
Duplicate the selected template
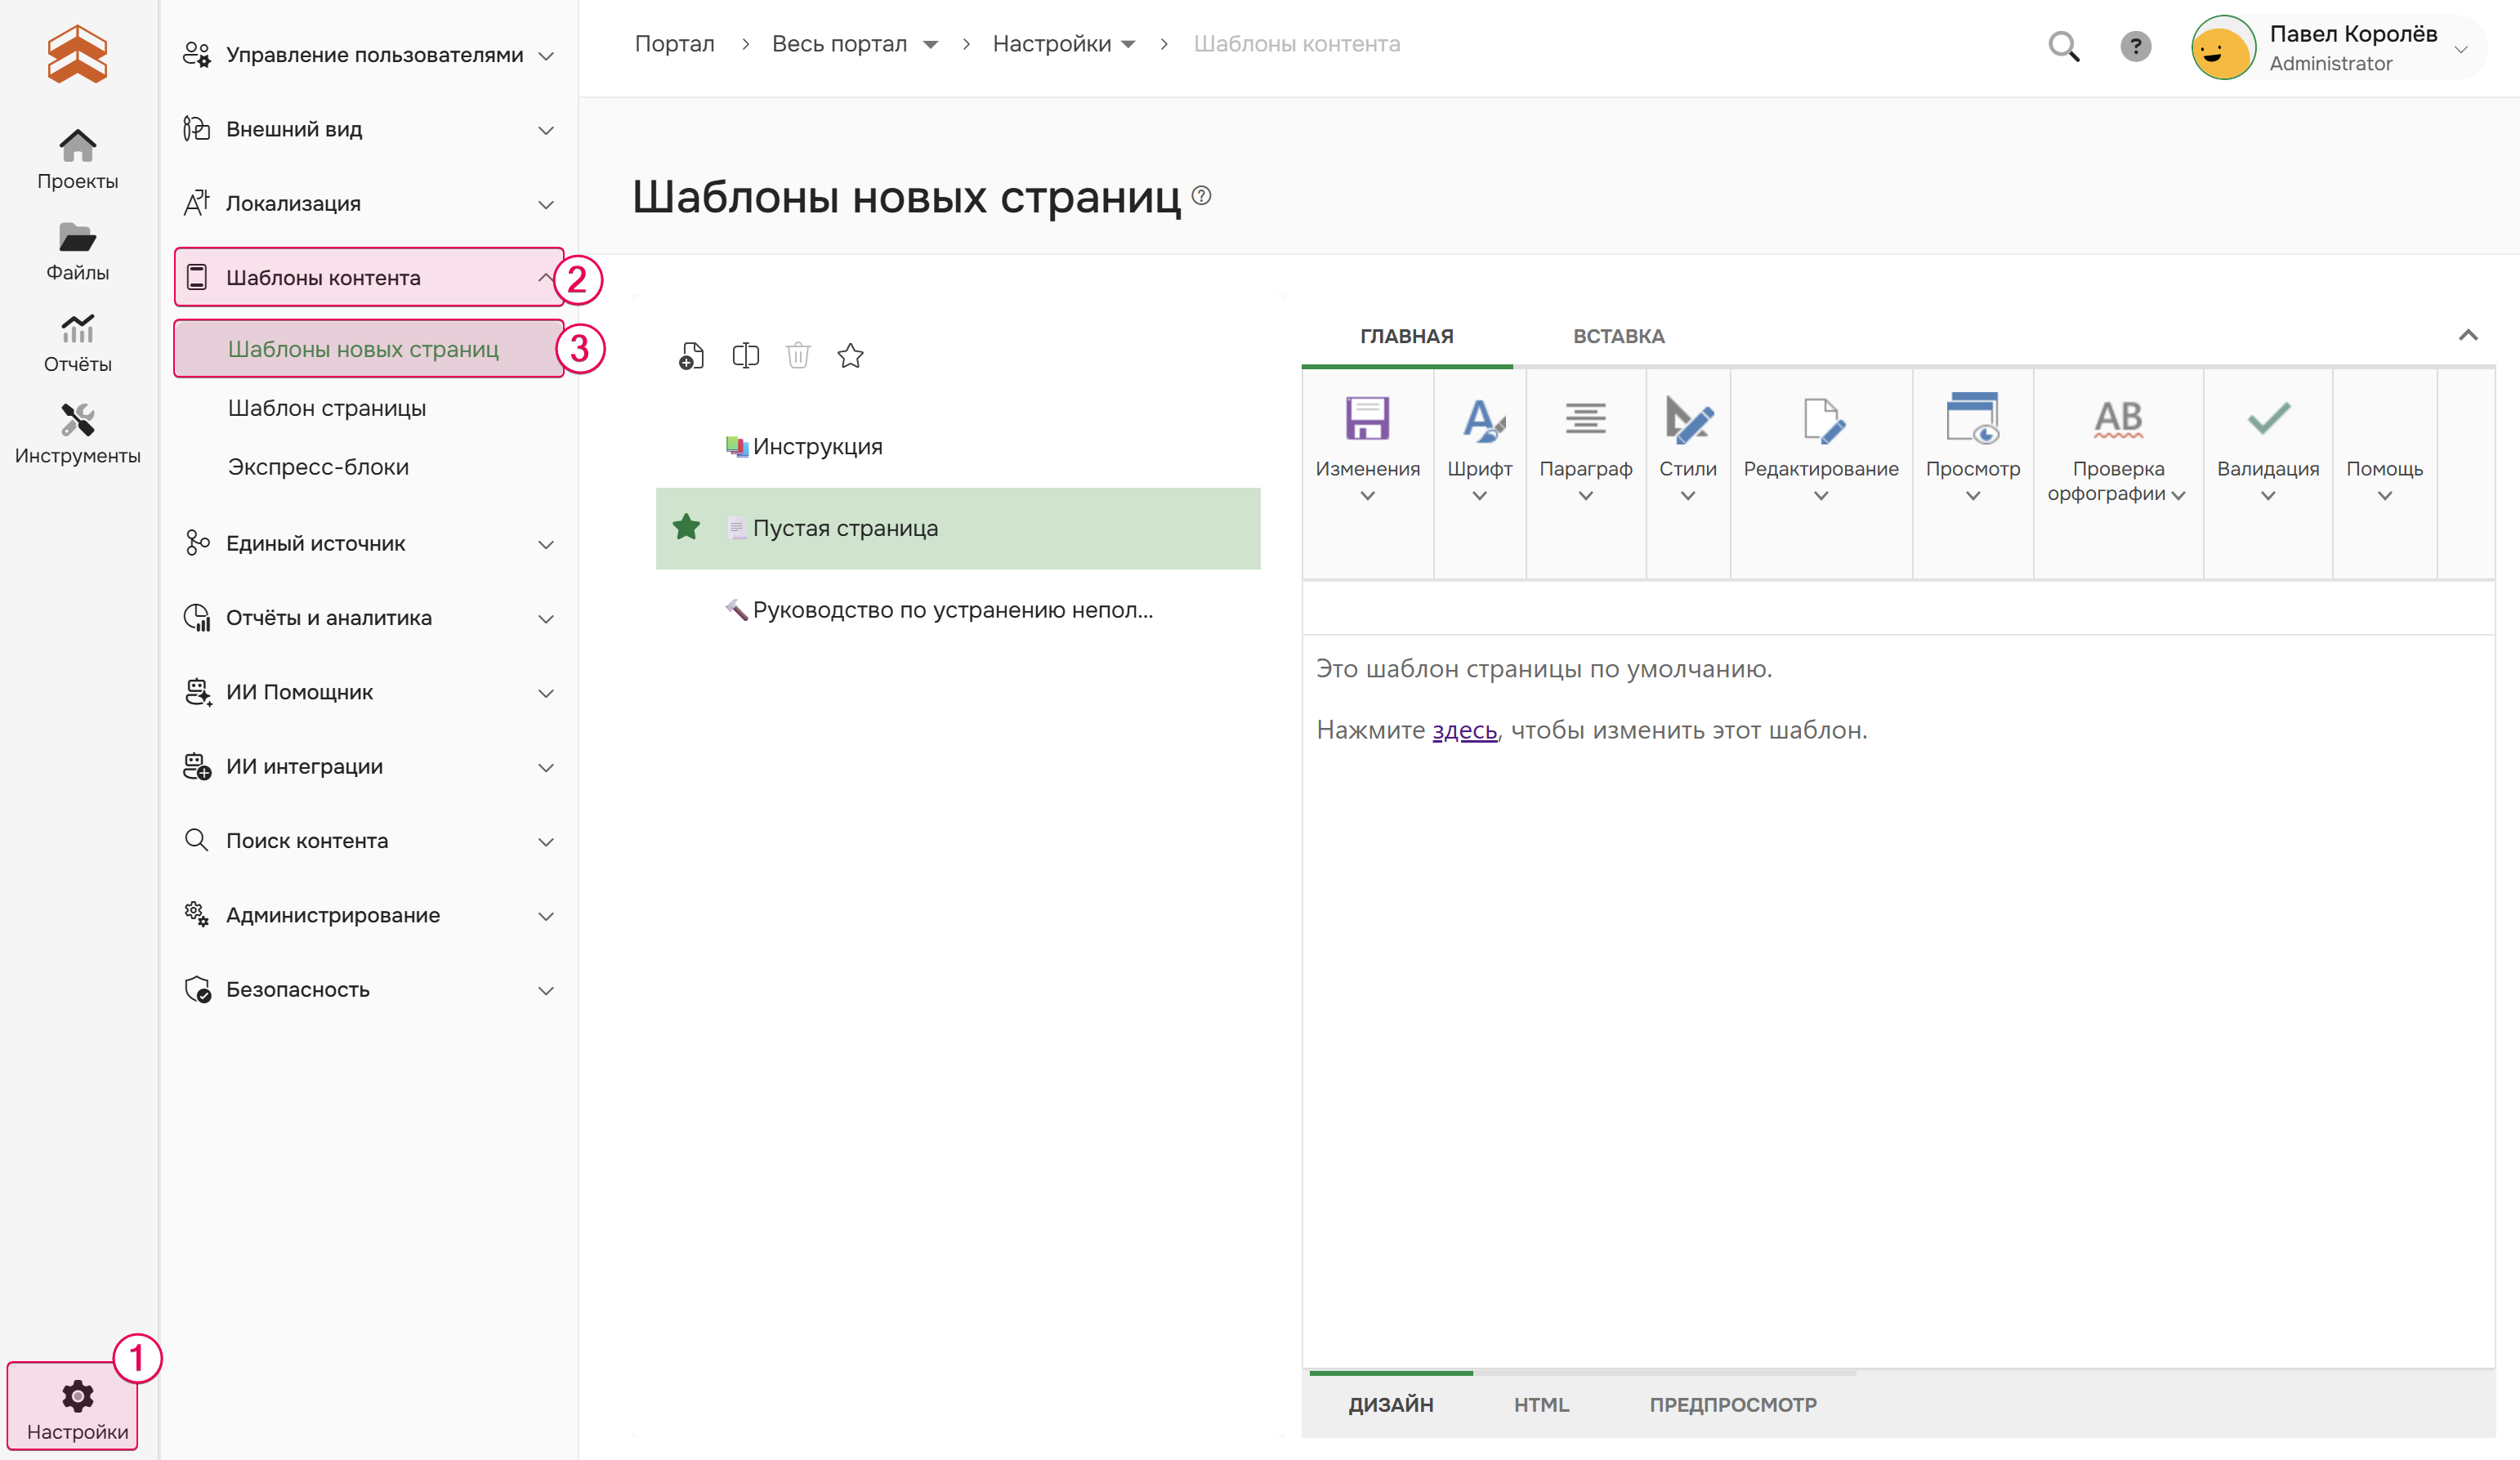click(745, 355)
